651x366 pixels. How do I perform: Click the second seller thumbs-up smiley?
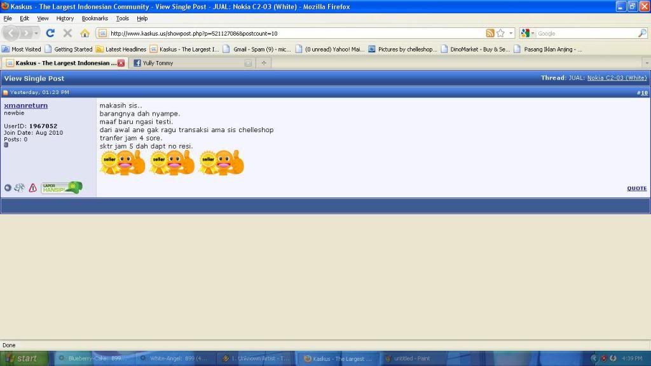point(172,162)
